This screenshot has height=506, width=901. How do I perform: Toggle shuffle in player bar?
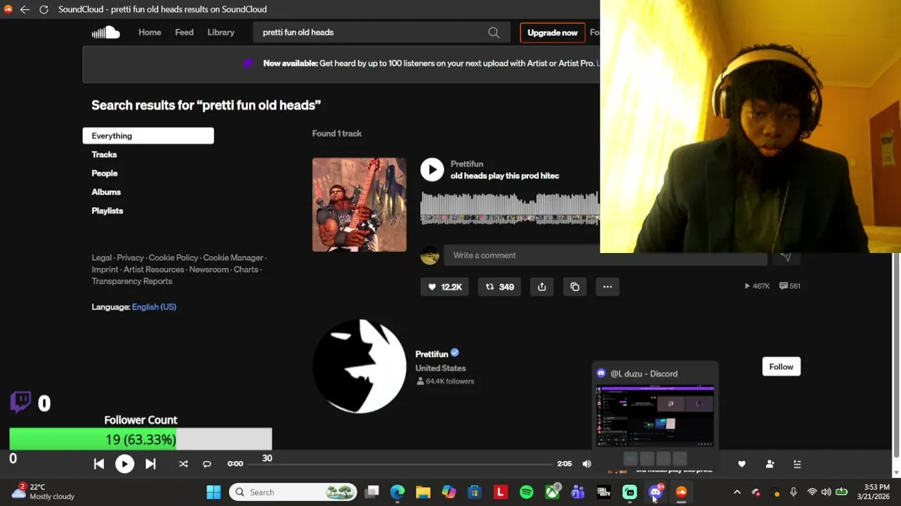click(183, 464)
